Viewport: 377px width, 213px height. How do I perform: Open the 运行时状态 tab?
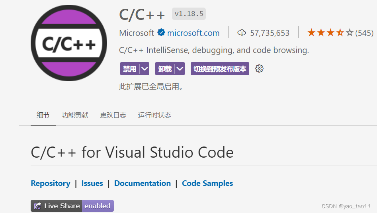point(154,115)
